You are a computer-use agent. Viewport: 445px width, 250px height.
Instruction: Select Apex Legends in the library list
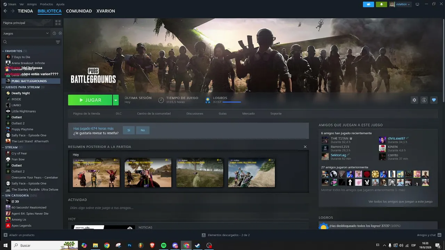click(x=21, y=226)
